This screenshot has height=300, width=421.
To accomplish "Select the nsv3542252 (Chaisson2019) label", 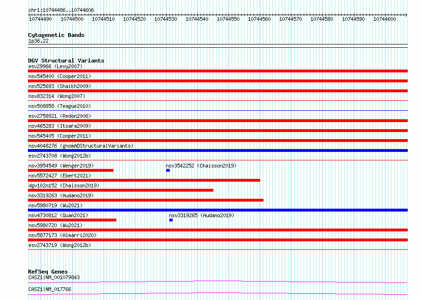I will pos(201,166).
